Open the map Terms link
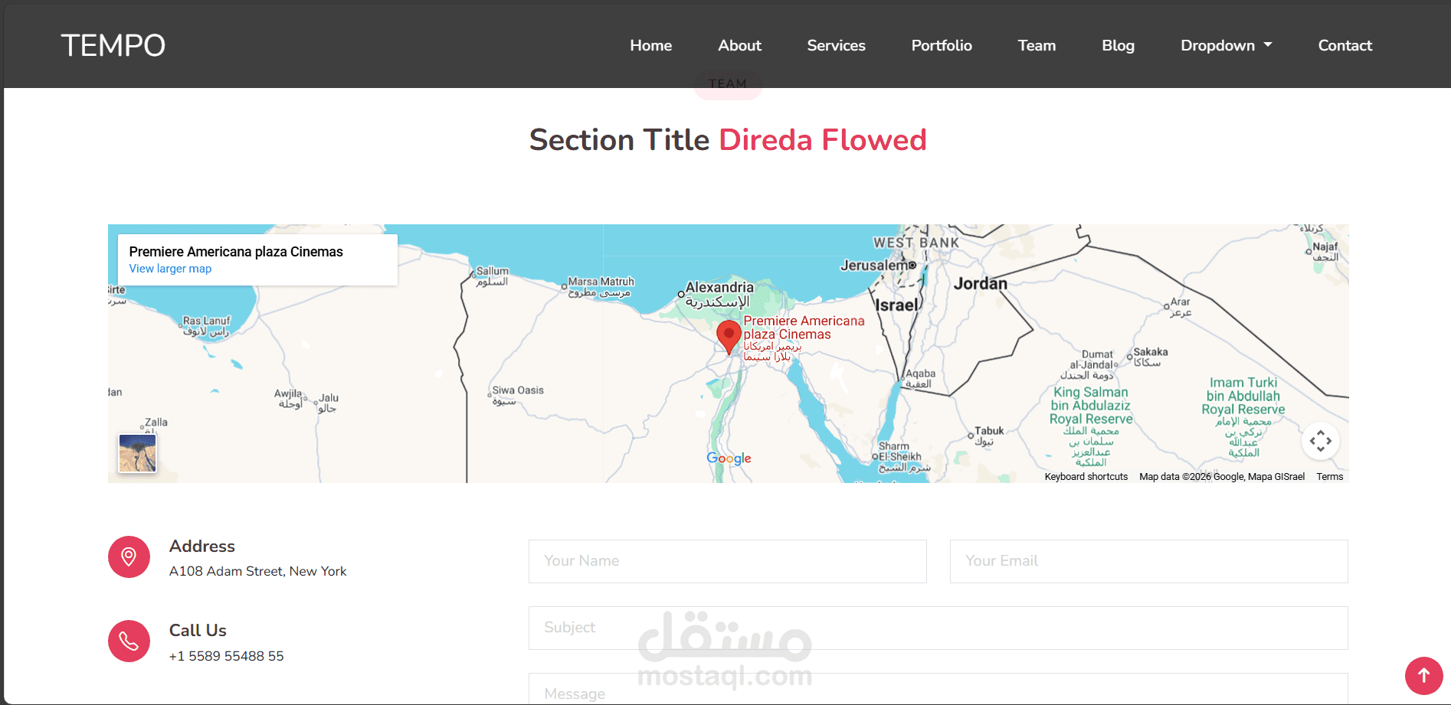 (x=1329, y=477)
